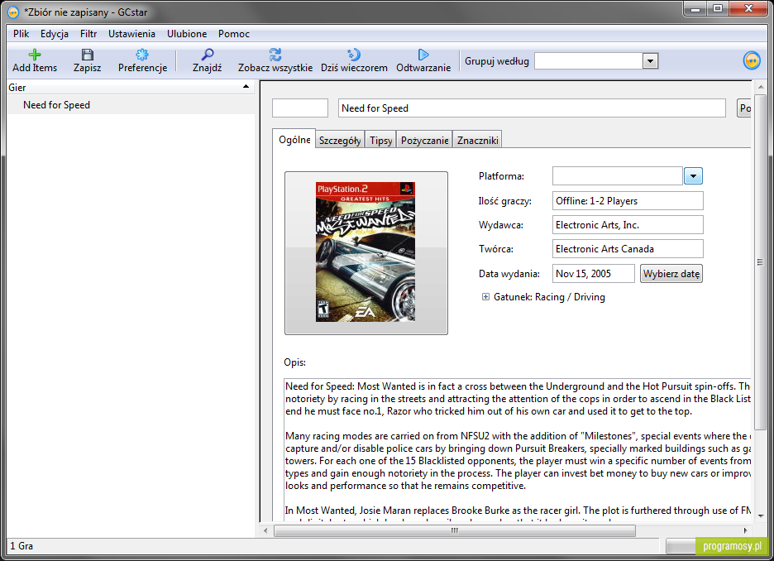Screen dimensions: 774x561
Task: Click the scroll up arrow of details panel
Action: (760, 87)
